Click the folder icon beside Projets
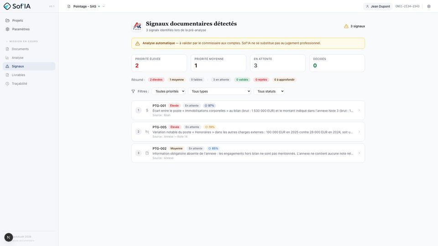 click(x=8, y=20)
